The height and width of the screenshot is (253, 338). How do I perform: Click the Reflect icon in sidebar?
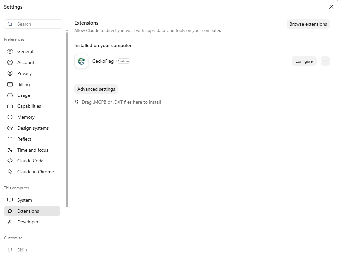pos(10,139)
